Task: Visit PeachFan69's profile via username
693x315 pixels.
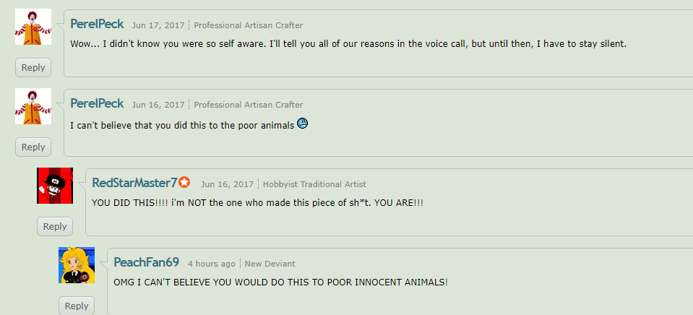Action: [x=146, y=262]
